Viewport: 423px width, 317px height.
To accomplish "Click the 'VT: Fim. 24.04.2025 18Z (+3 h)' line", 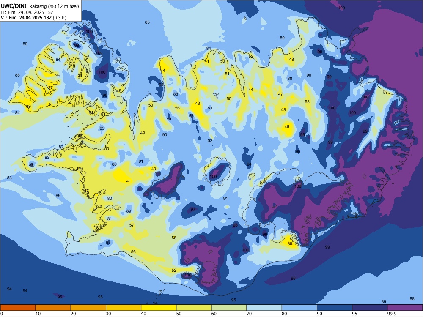I will (33, 18).
